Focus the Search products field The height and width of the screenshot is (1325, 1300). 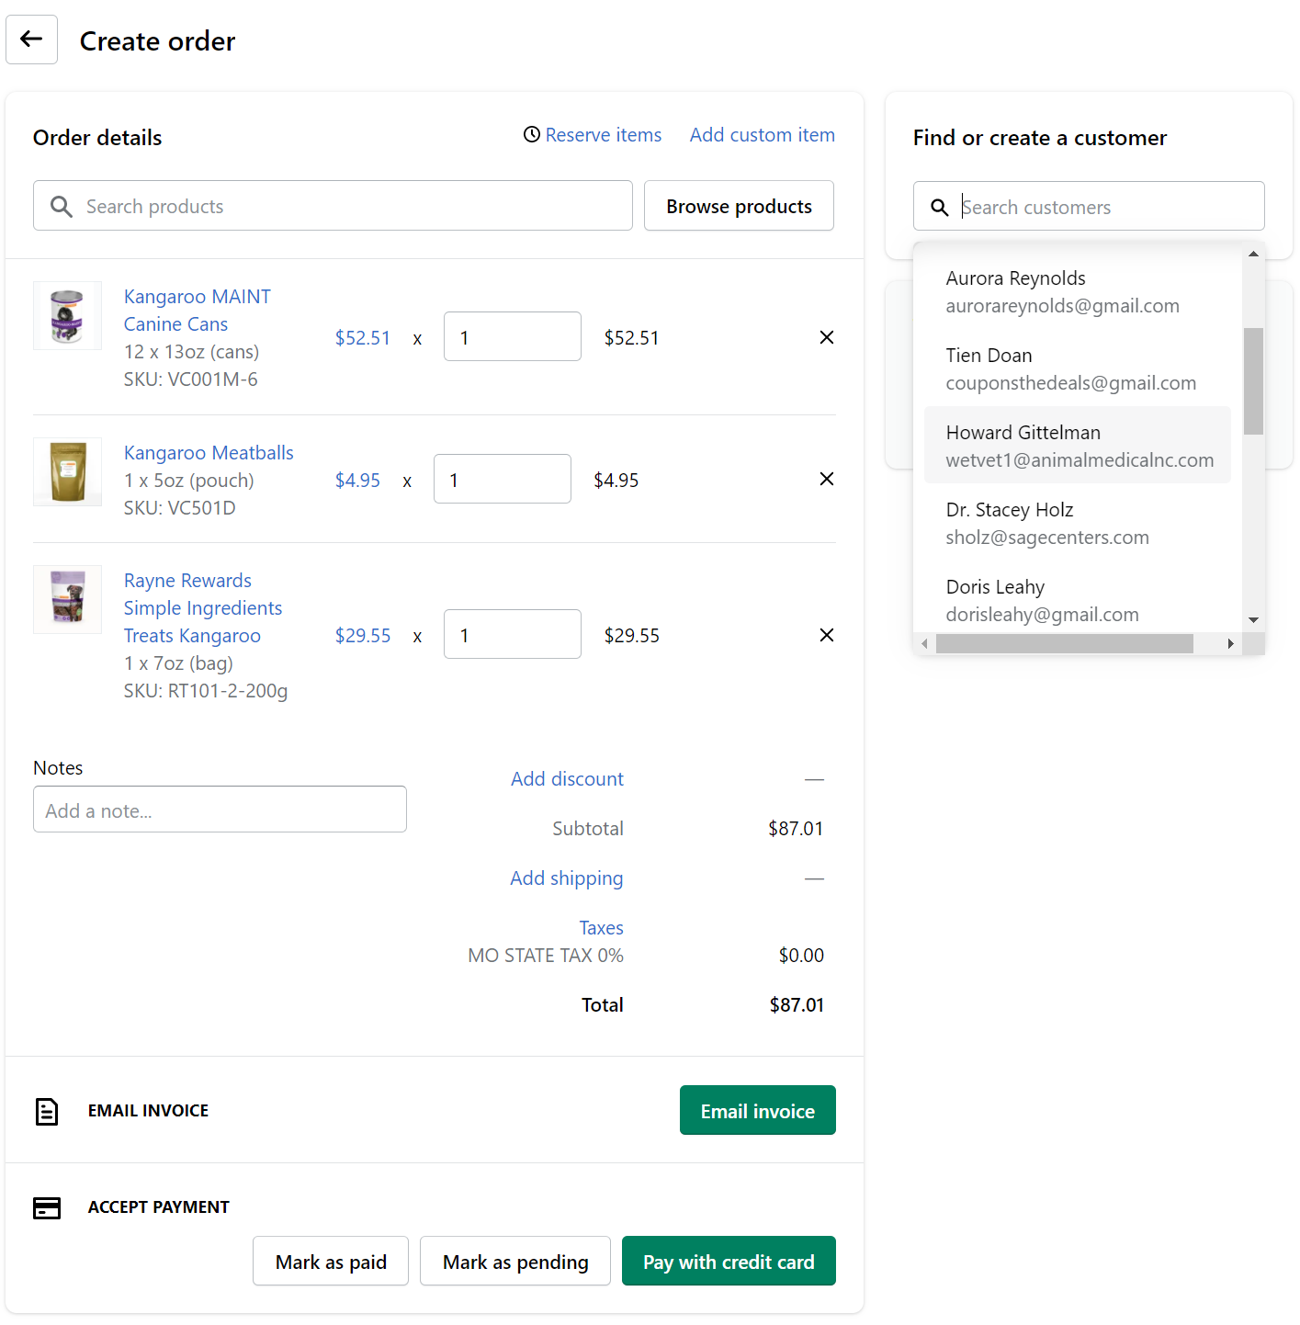(349, 206)
